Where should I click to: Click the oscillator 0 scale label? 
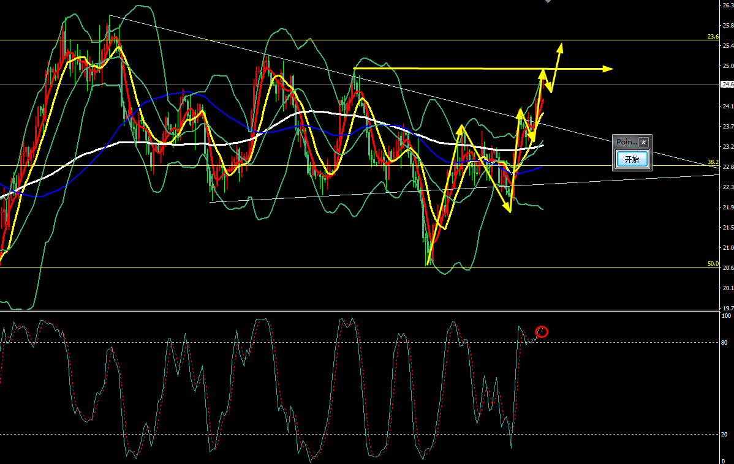point(725,460)
